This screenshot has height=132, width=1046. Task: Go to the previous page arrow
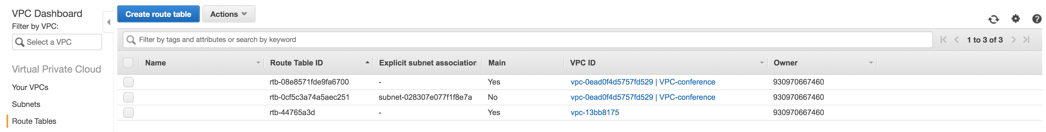tap(956, 40)
